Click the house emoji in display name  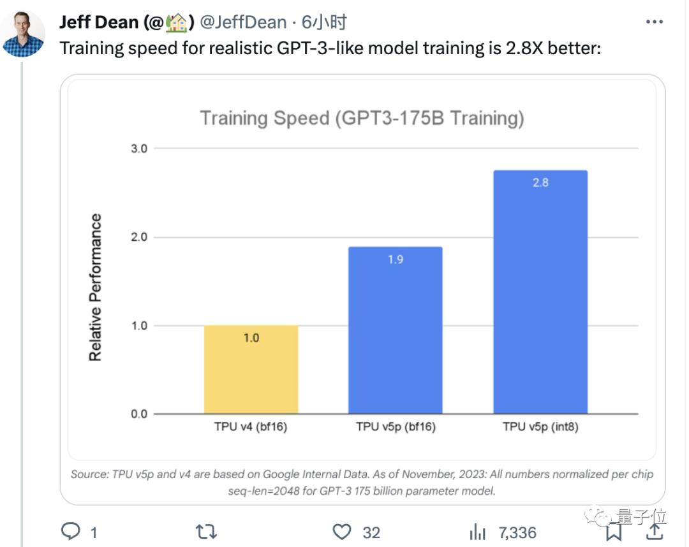point(177,23)
